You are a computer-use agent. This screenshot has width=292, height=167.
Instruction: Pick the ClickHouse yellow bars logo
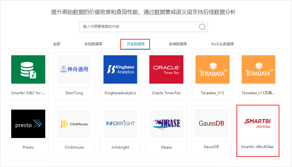coord(74,124)
